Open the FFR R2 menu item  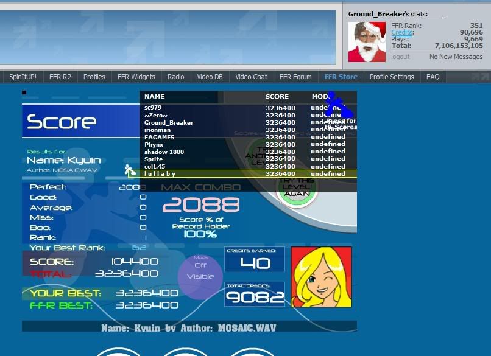[x=60, y=77]
